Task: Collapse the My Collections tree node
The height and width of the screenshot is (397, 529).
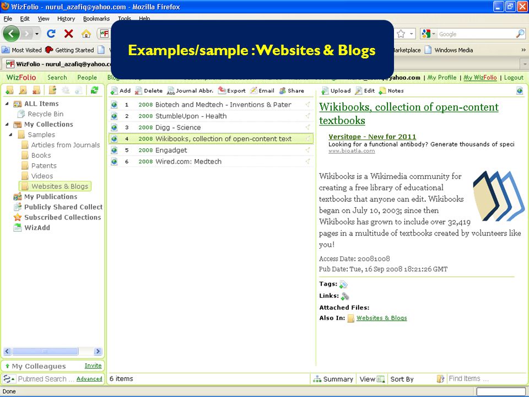Action: [7, 124]
